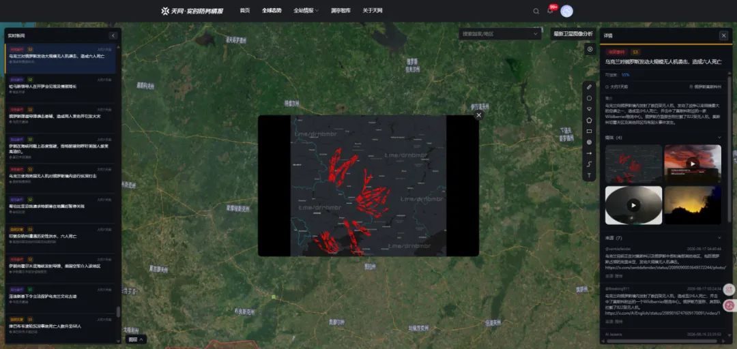Open the orange glow night thumbnail

point(693,205)
